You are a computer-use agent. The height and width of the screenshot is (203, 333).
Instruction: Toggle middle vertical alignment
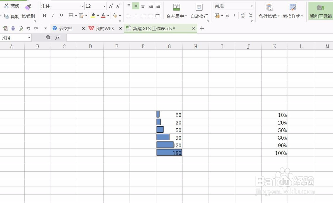pos(136,6)
